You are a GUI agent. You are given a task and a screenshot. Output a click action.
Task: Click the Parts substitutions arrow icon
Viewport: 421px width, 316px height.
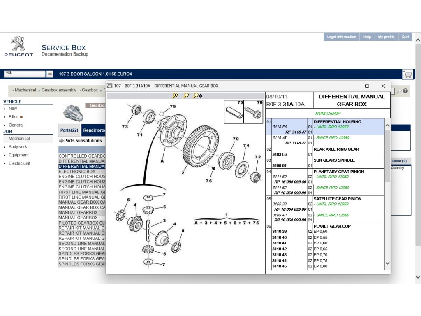pyautogui.click(x=61, y=141)
